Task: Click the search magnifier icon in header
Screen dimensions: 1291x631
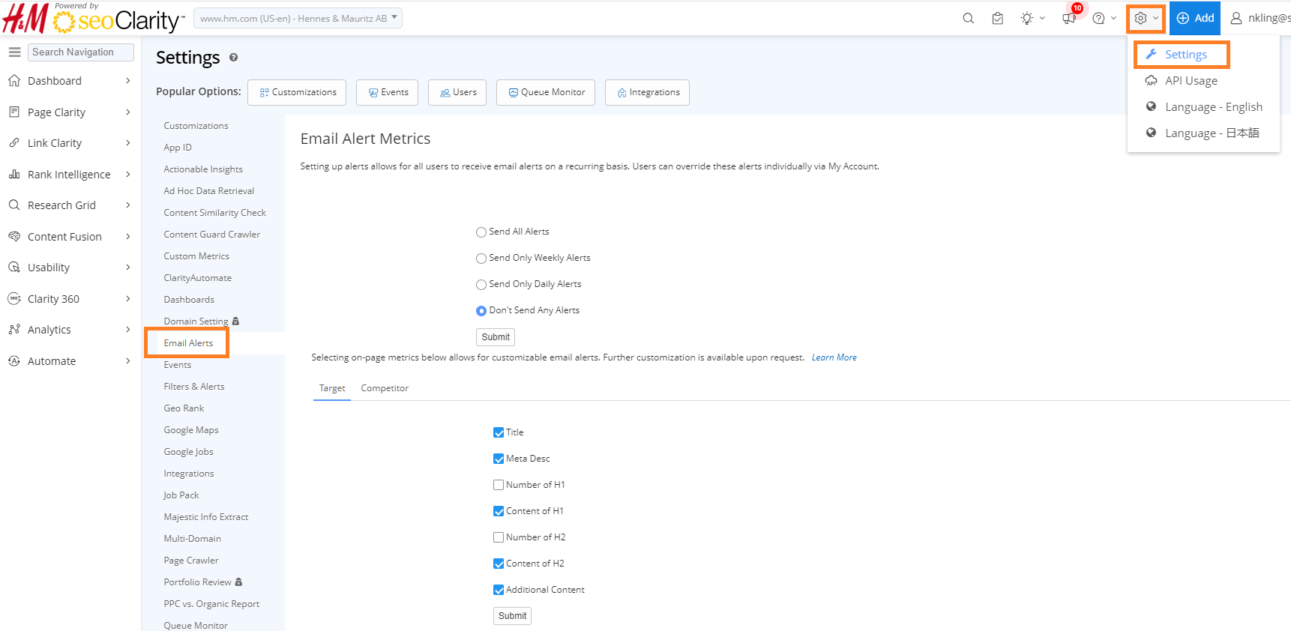Action: [x=968, y=19]
